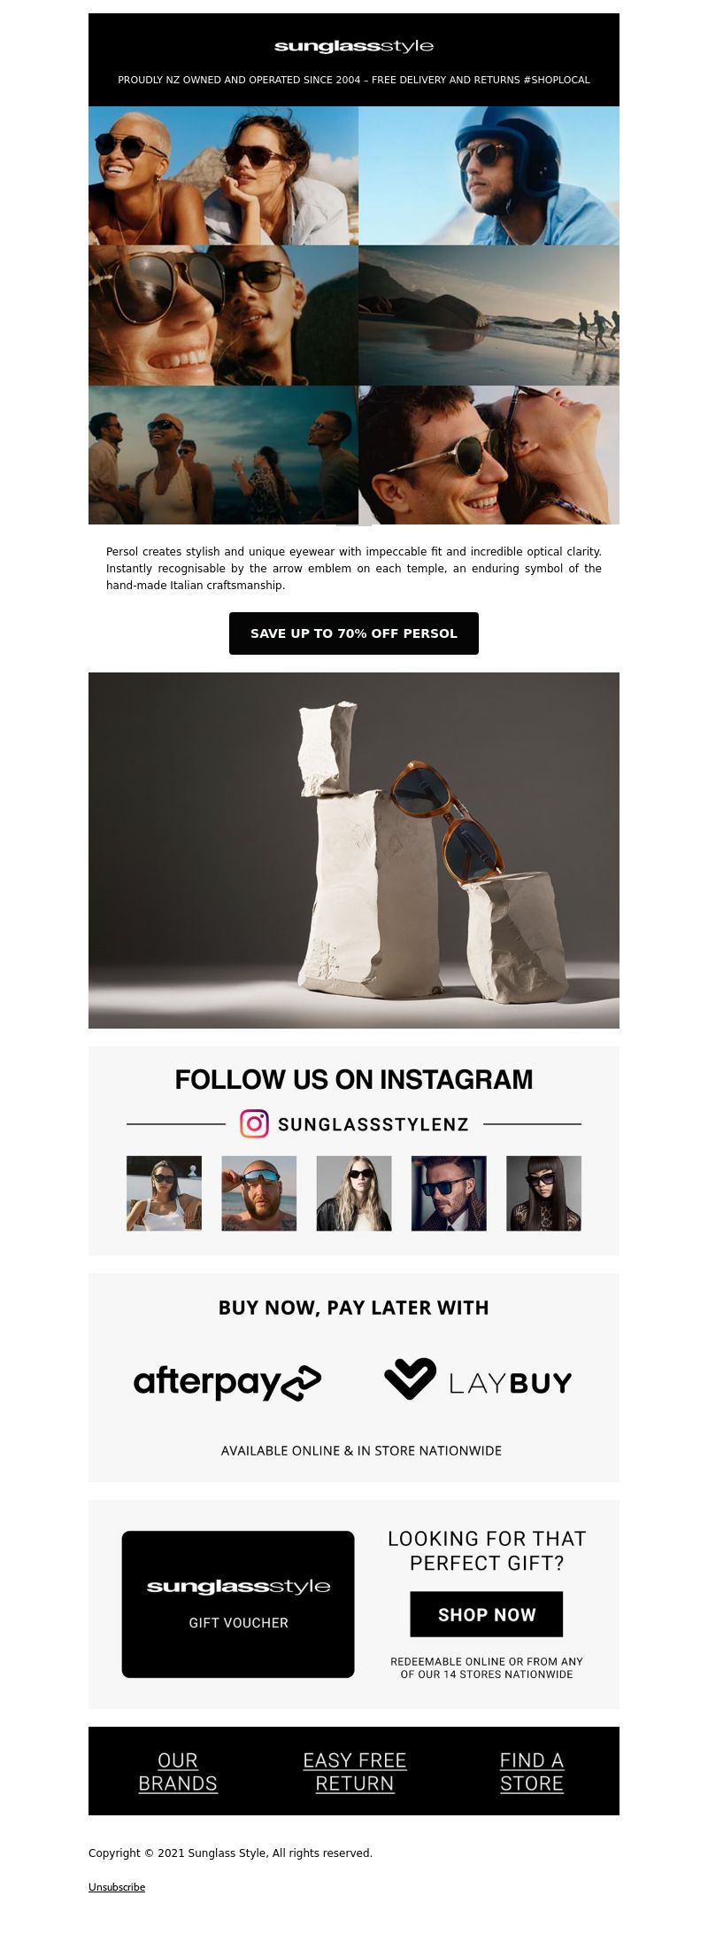This screenshot has height=1950, width=708.
Task: Click the Shop Now gift button
Action: [x=487, y=1614]
